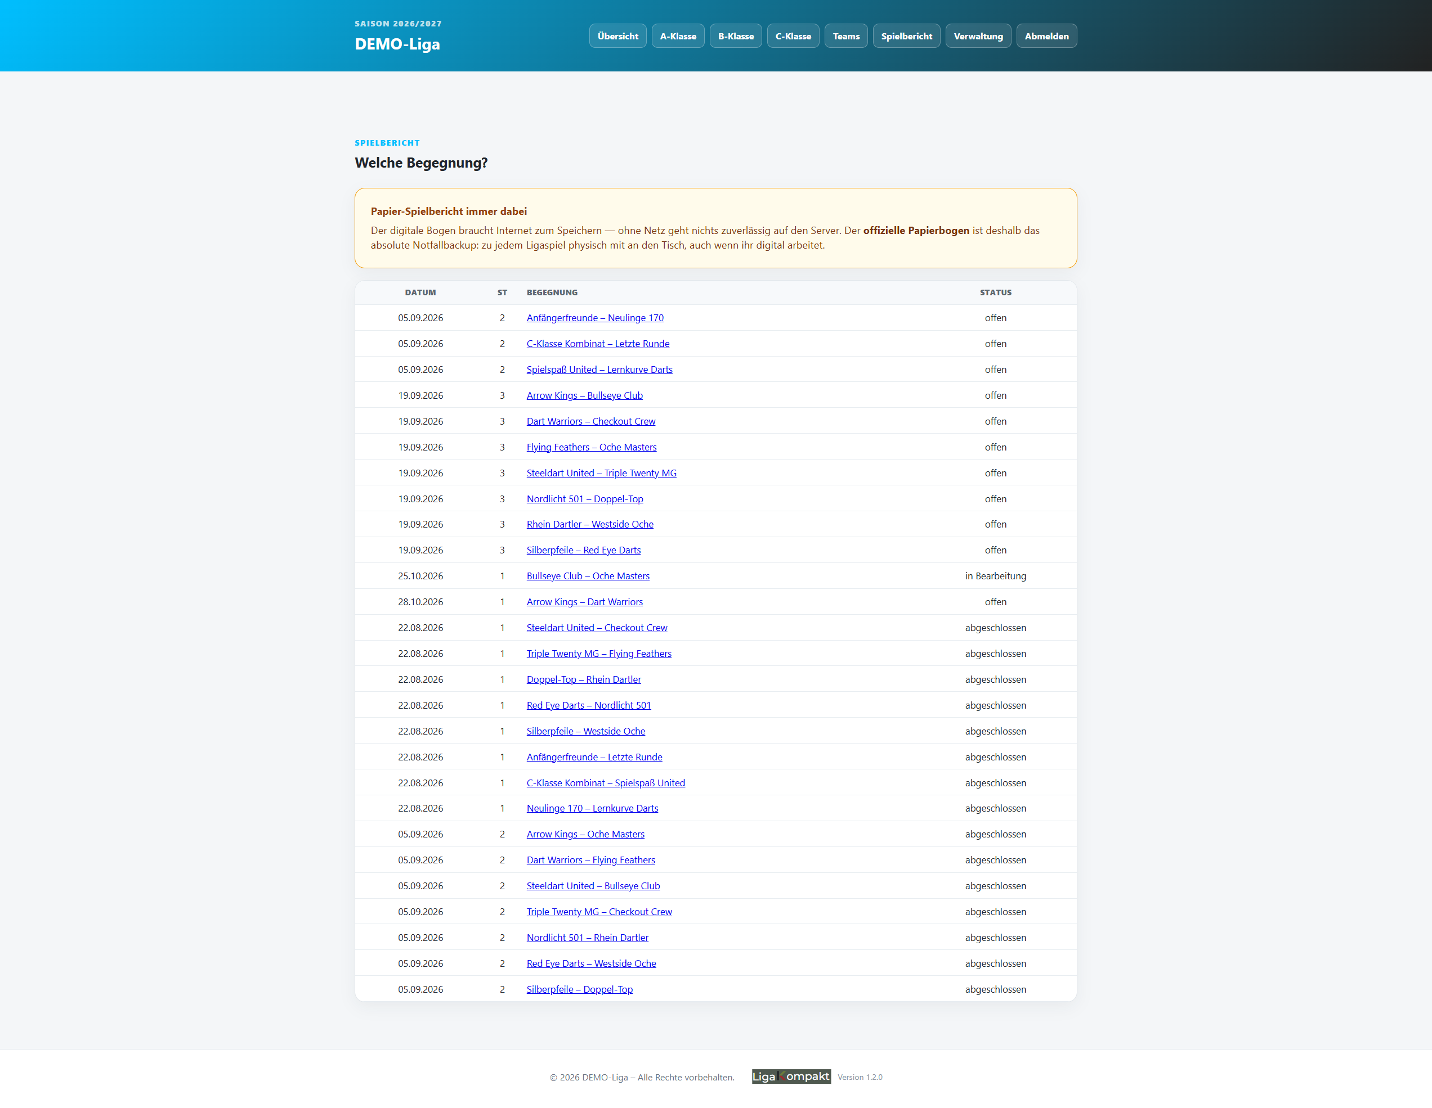1432x1108 pixels.
Task: Open the Verwaltung section
Action: point(978,36)
